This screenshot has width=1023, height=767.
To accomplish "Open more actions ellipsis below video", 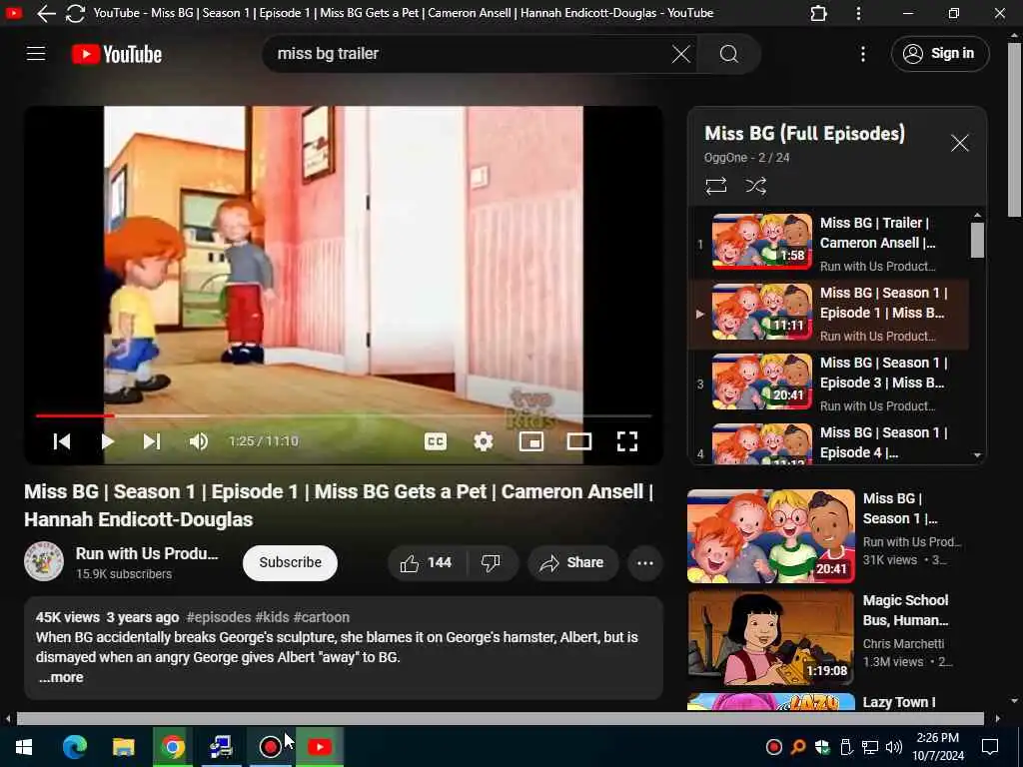I will click(644, 562).
